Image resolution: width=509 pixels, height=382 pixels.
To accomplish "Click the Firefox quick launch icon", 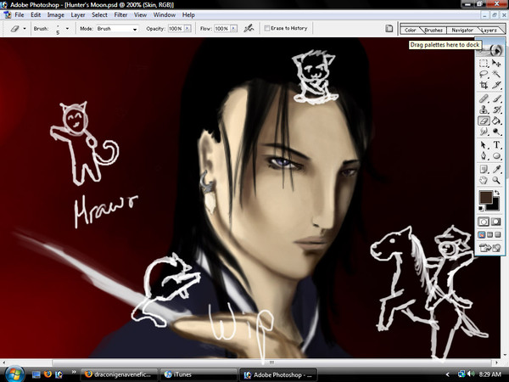I will click(48, 374).
